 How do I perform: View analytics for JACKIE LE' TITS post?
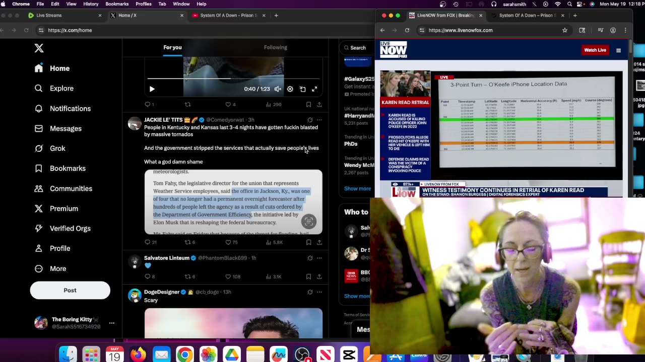coord(274,242)
